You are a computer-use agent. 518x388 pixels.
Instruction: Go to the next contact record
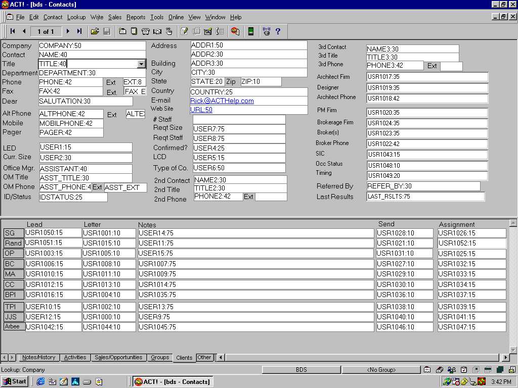pos(68,31)
